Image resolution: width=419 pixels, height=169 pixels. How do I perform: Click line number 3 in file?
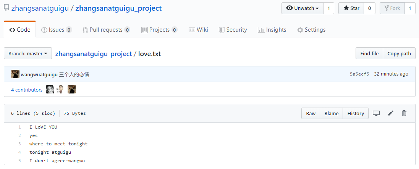click(19, 144)
